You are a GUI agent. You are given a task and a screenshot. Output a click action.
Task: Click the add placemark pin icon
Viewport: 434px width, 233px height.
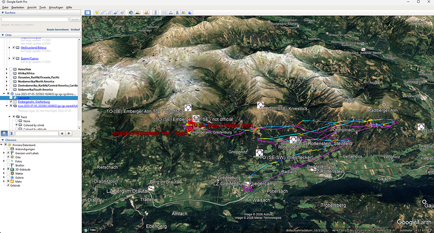pyautogui.click(x=97, y=13)
